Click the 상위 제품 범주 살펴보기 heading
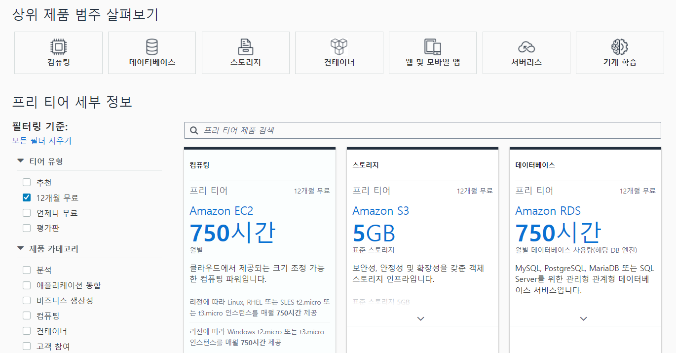Viewport: 676px width, 353px height. pyautogui.click(x=85, y=15)
